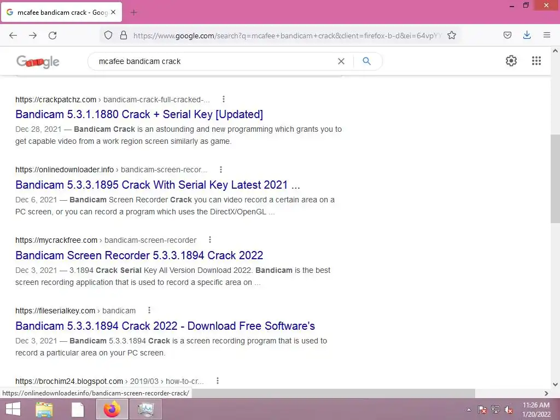560x420 pixels.
Task: Open options for fileserialkey.com result
Action: [149, 311]
